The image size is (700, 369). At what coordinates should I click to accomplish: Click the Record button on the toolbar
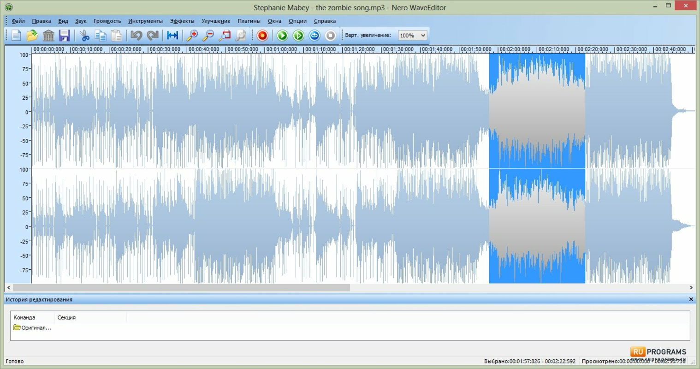click(262, 35)
